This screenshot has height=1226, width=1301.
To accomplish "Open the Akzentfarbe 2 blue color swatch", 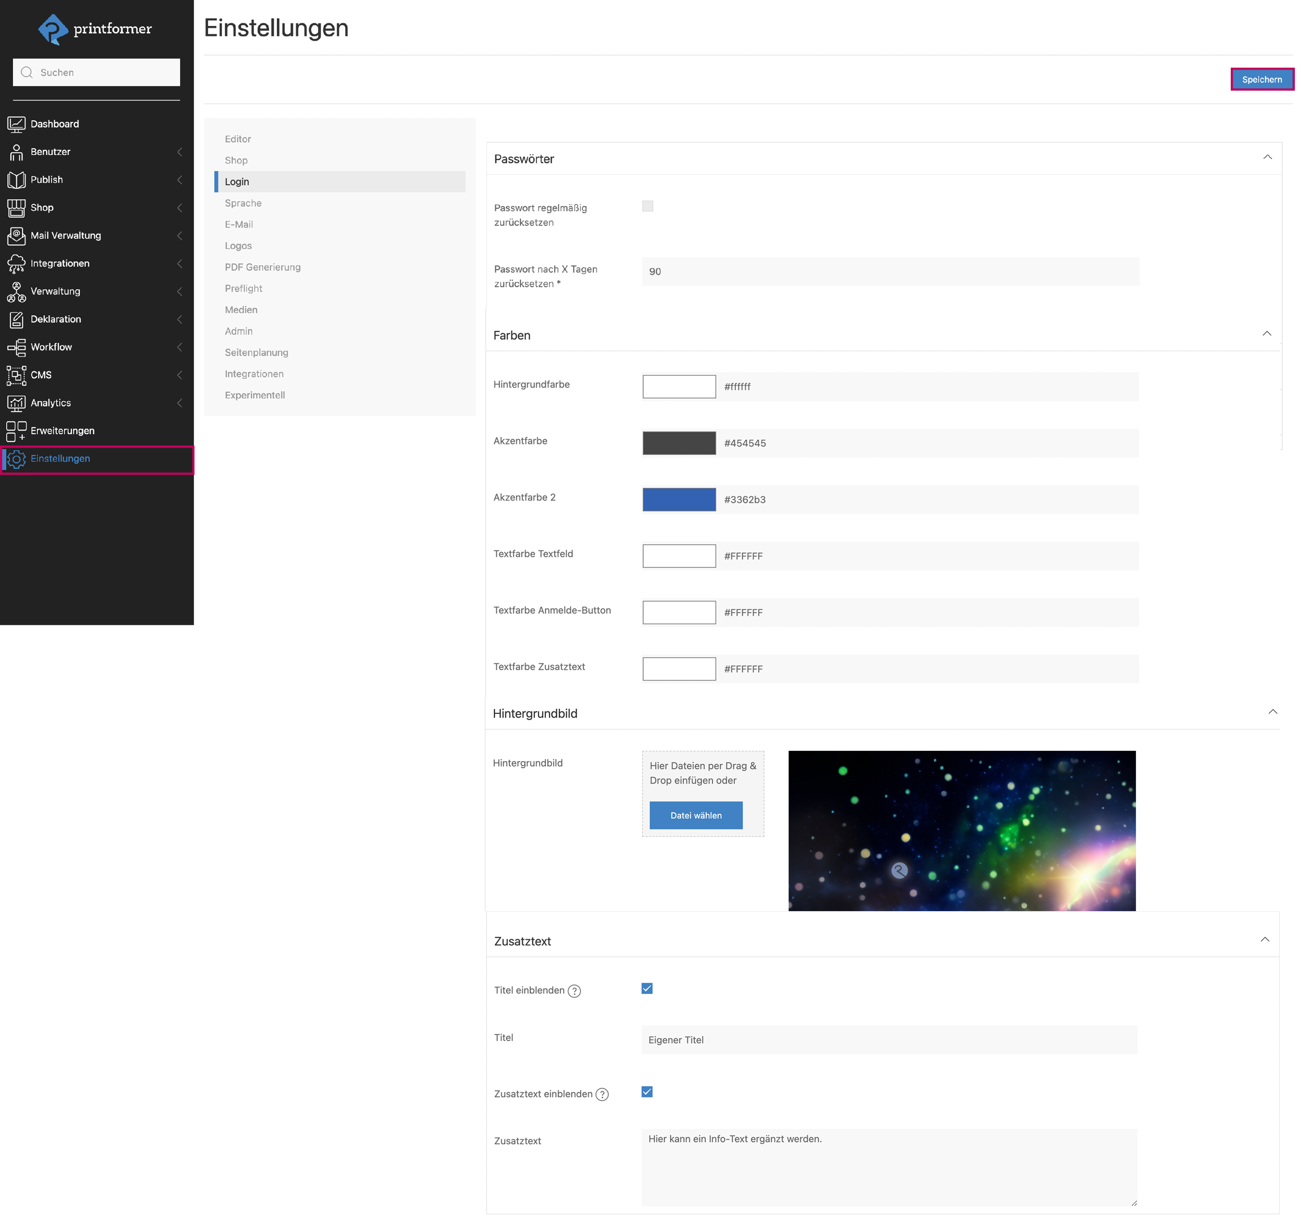I will click(x=679, y=500).
